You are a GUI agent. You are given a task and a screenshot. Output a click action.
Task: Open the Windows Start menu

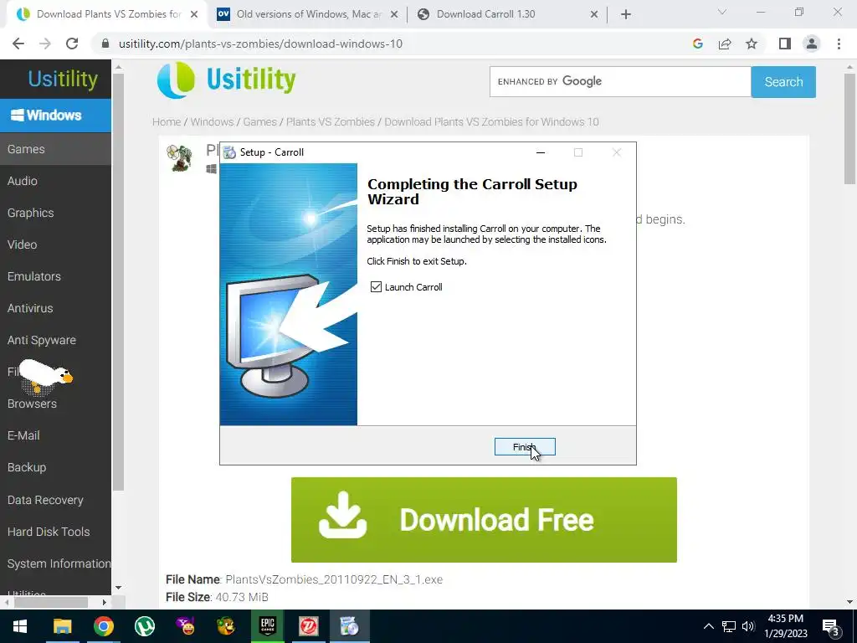(20, 626)
